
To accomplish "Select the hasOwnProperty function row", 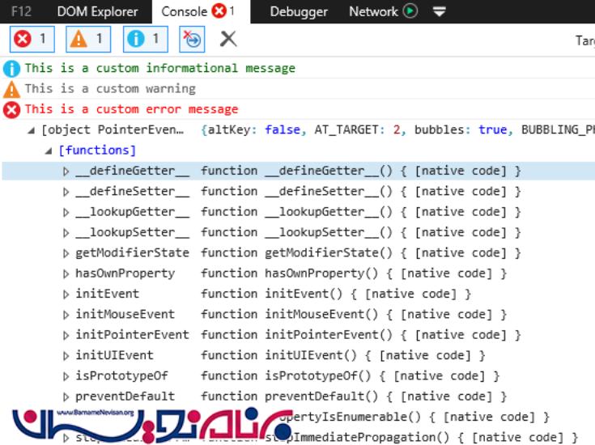I will (125, 273).
